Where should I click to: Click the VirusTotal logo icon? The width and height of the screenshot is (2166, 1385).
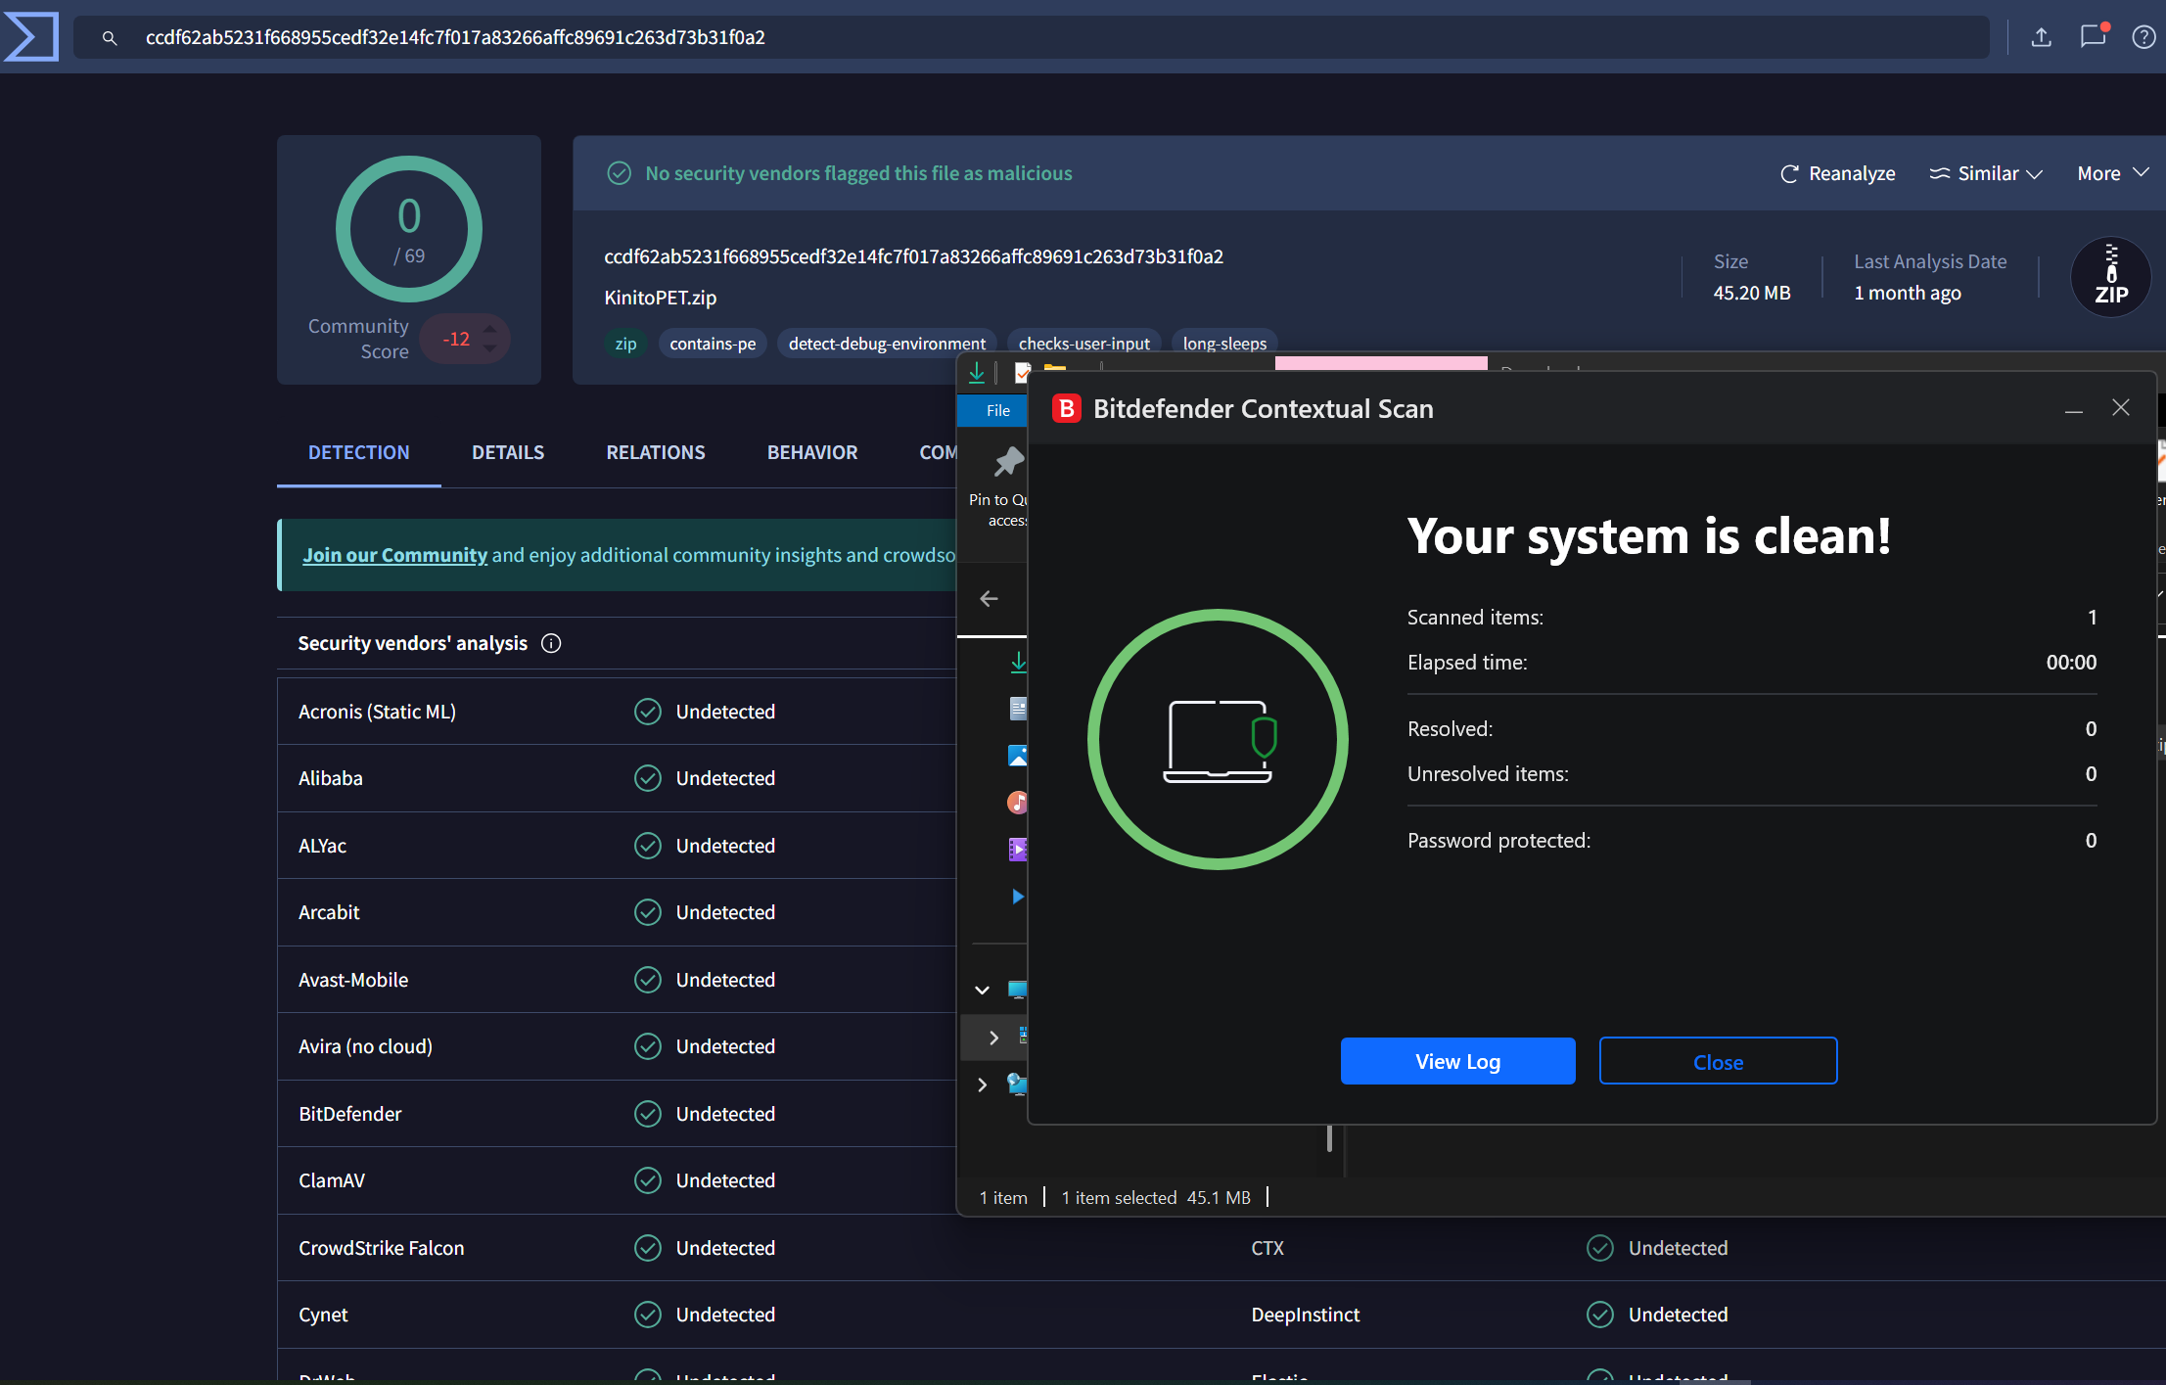[31, 37]
